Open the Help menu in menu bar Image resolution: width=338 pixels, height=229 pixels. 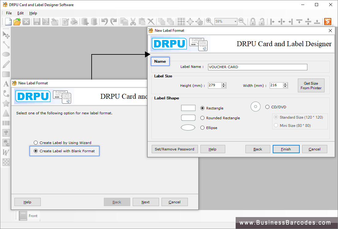[x=33, y=13]
